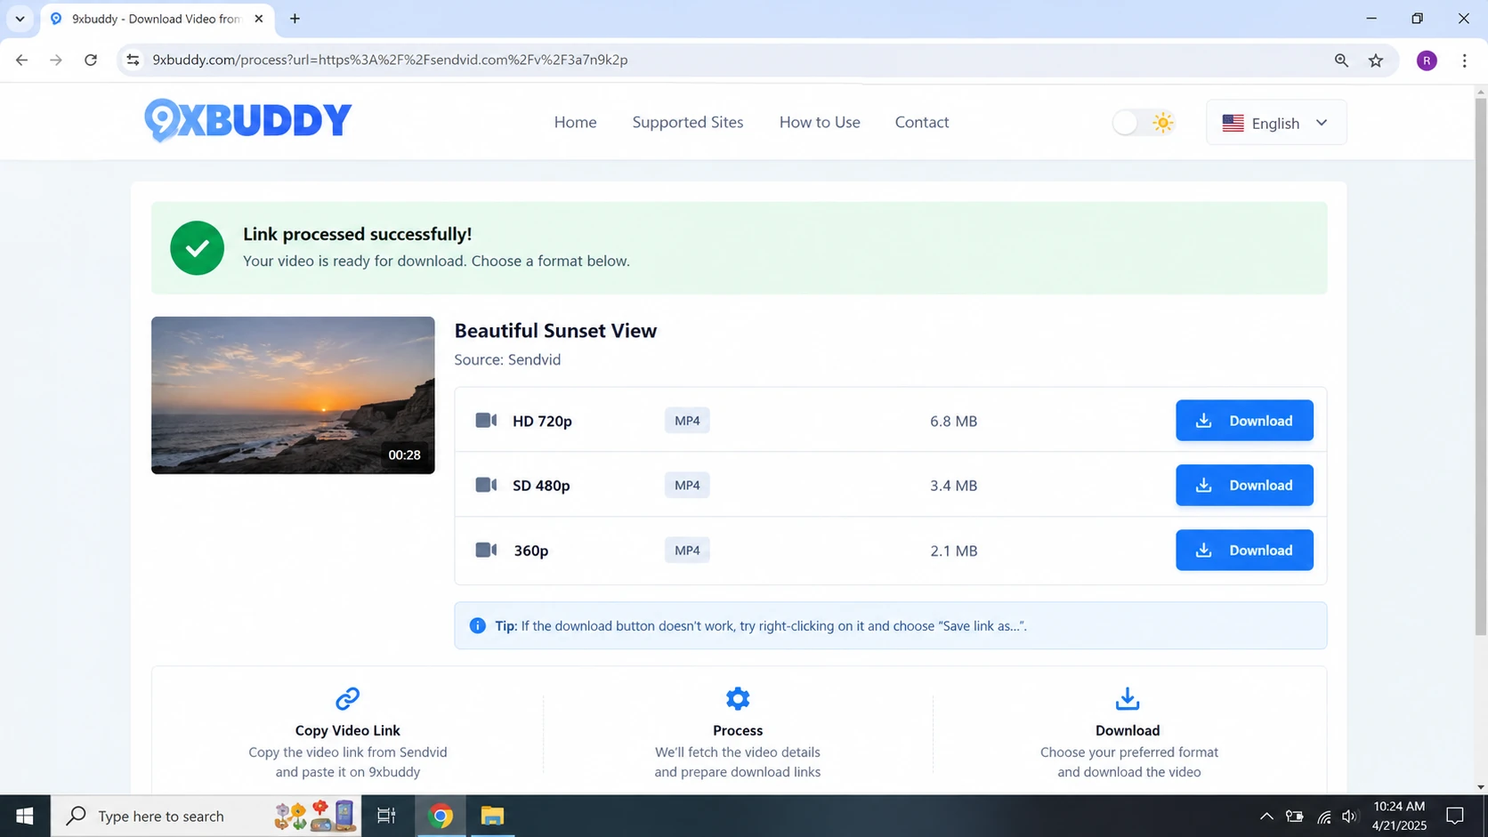Click the zoom magnifier icon in address bar
1488x837 pixels.
coord(1341,60)
